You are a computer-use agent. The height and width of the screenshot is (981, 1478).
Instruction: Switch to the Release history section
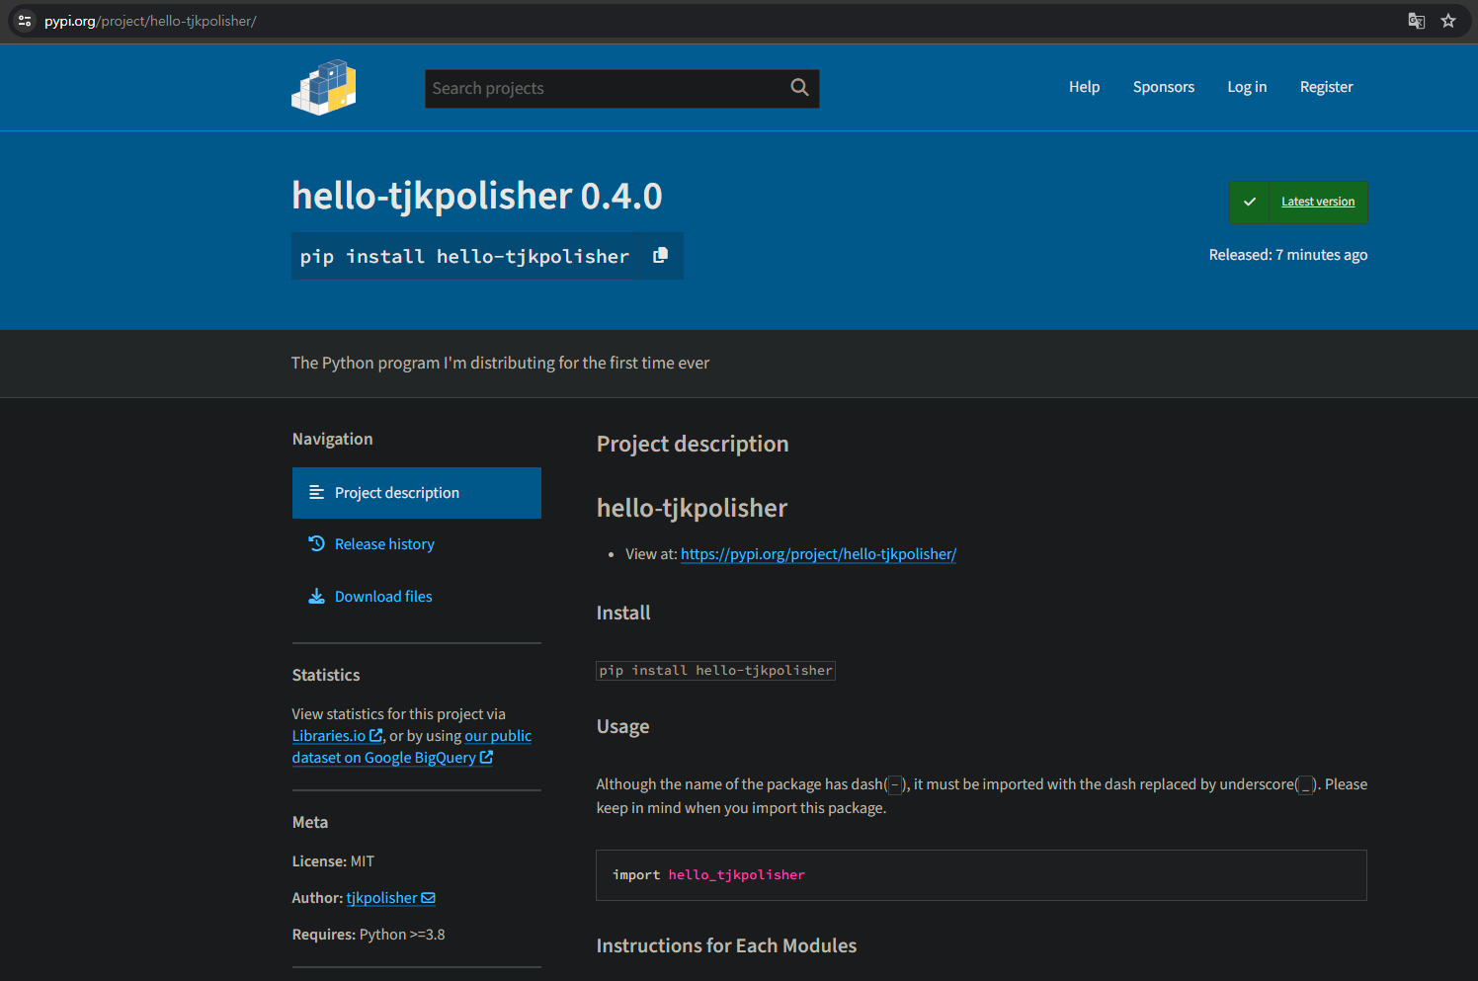(x=384, y=543)
